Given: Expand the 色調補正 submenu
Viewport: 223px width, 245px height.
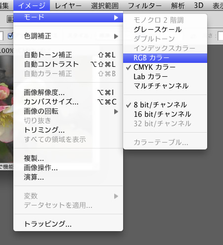Looking at the screenshot, I should point(68,36).
